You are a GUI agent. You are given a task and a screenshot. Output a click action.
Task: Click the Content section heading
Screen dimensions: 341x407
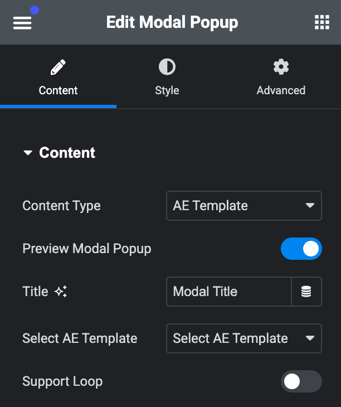(67, 153)
